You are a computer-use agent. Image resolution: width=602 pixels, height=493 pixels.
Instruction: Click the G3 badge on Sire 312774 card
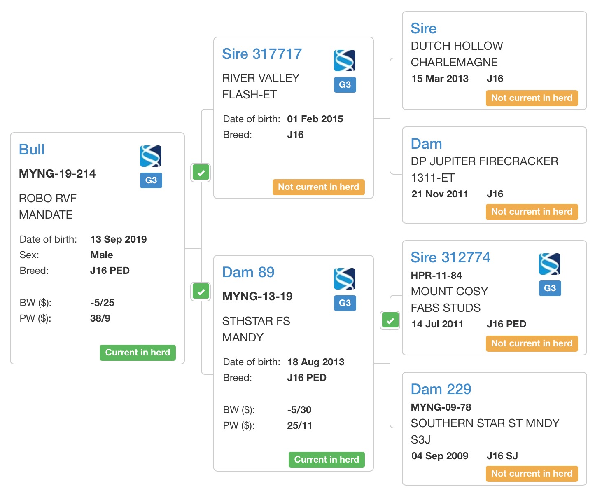pos(550,288)
